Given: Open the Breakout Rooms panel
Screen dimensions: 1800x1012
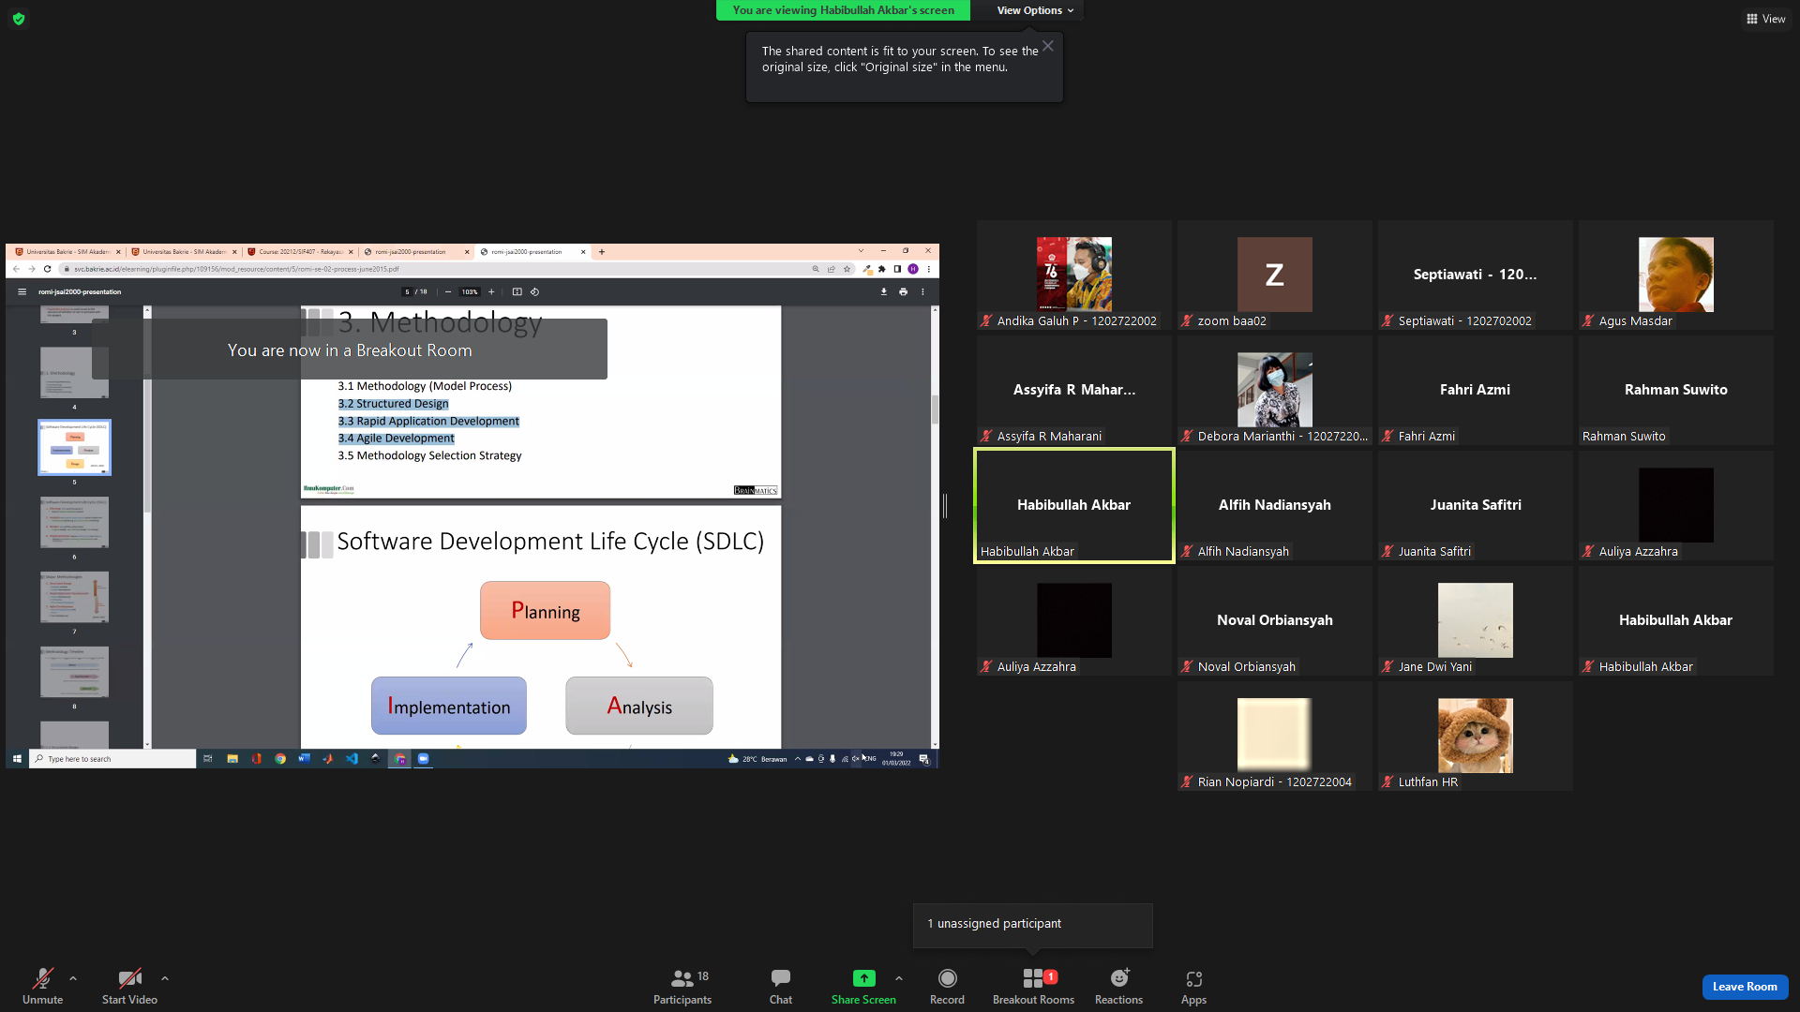Looking at the screenshot, I should coord(1033,987).
